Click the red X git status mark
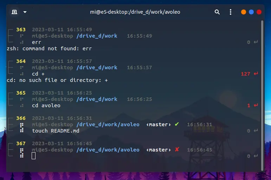The width and height of the screenshot is (271, 180). click(177, 149)
